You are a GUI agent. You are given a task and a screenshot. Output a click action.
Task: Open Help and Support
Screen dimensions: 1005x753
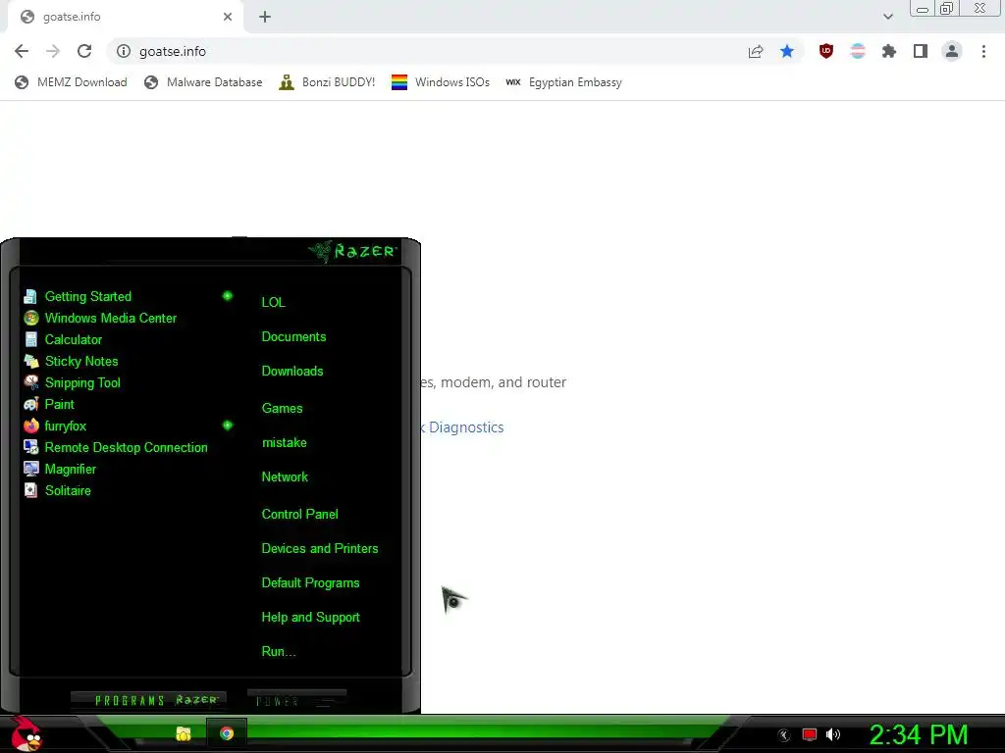[310, 618]
